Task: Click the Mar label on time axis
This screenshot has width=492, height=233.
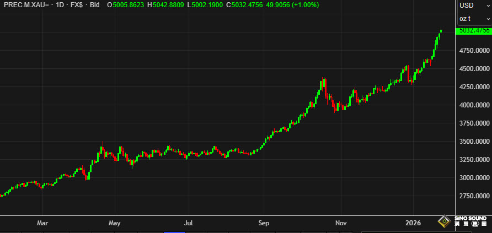Action: tap(43, 223)
